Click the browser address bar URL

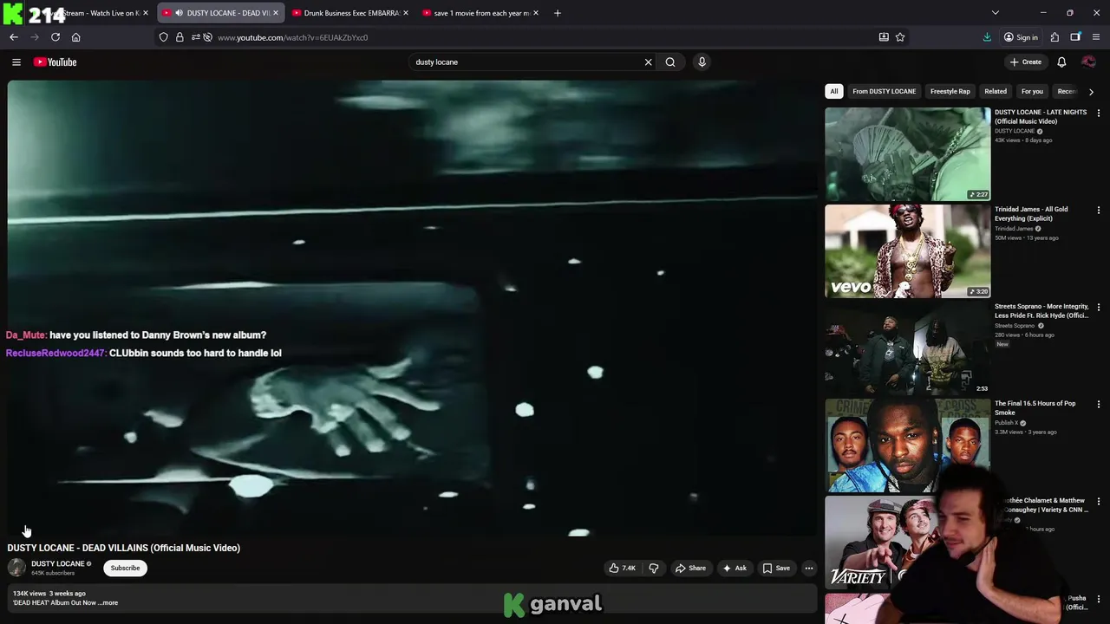coord(292,37)
